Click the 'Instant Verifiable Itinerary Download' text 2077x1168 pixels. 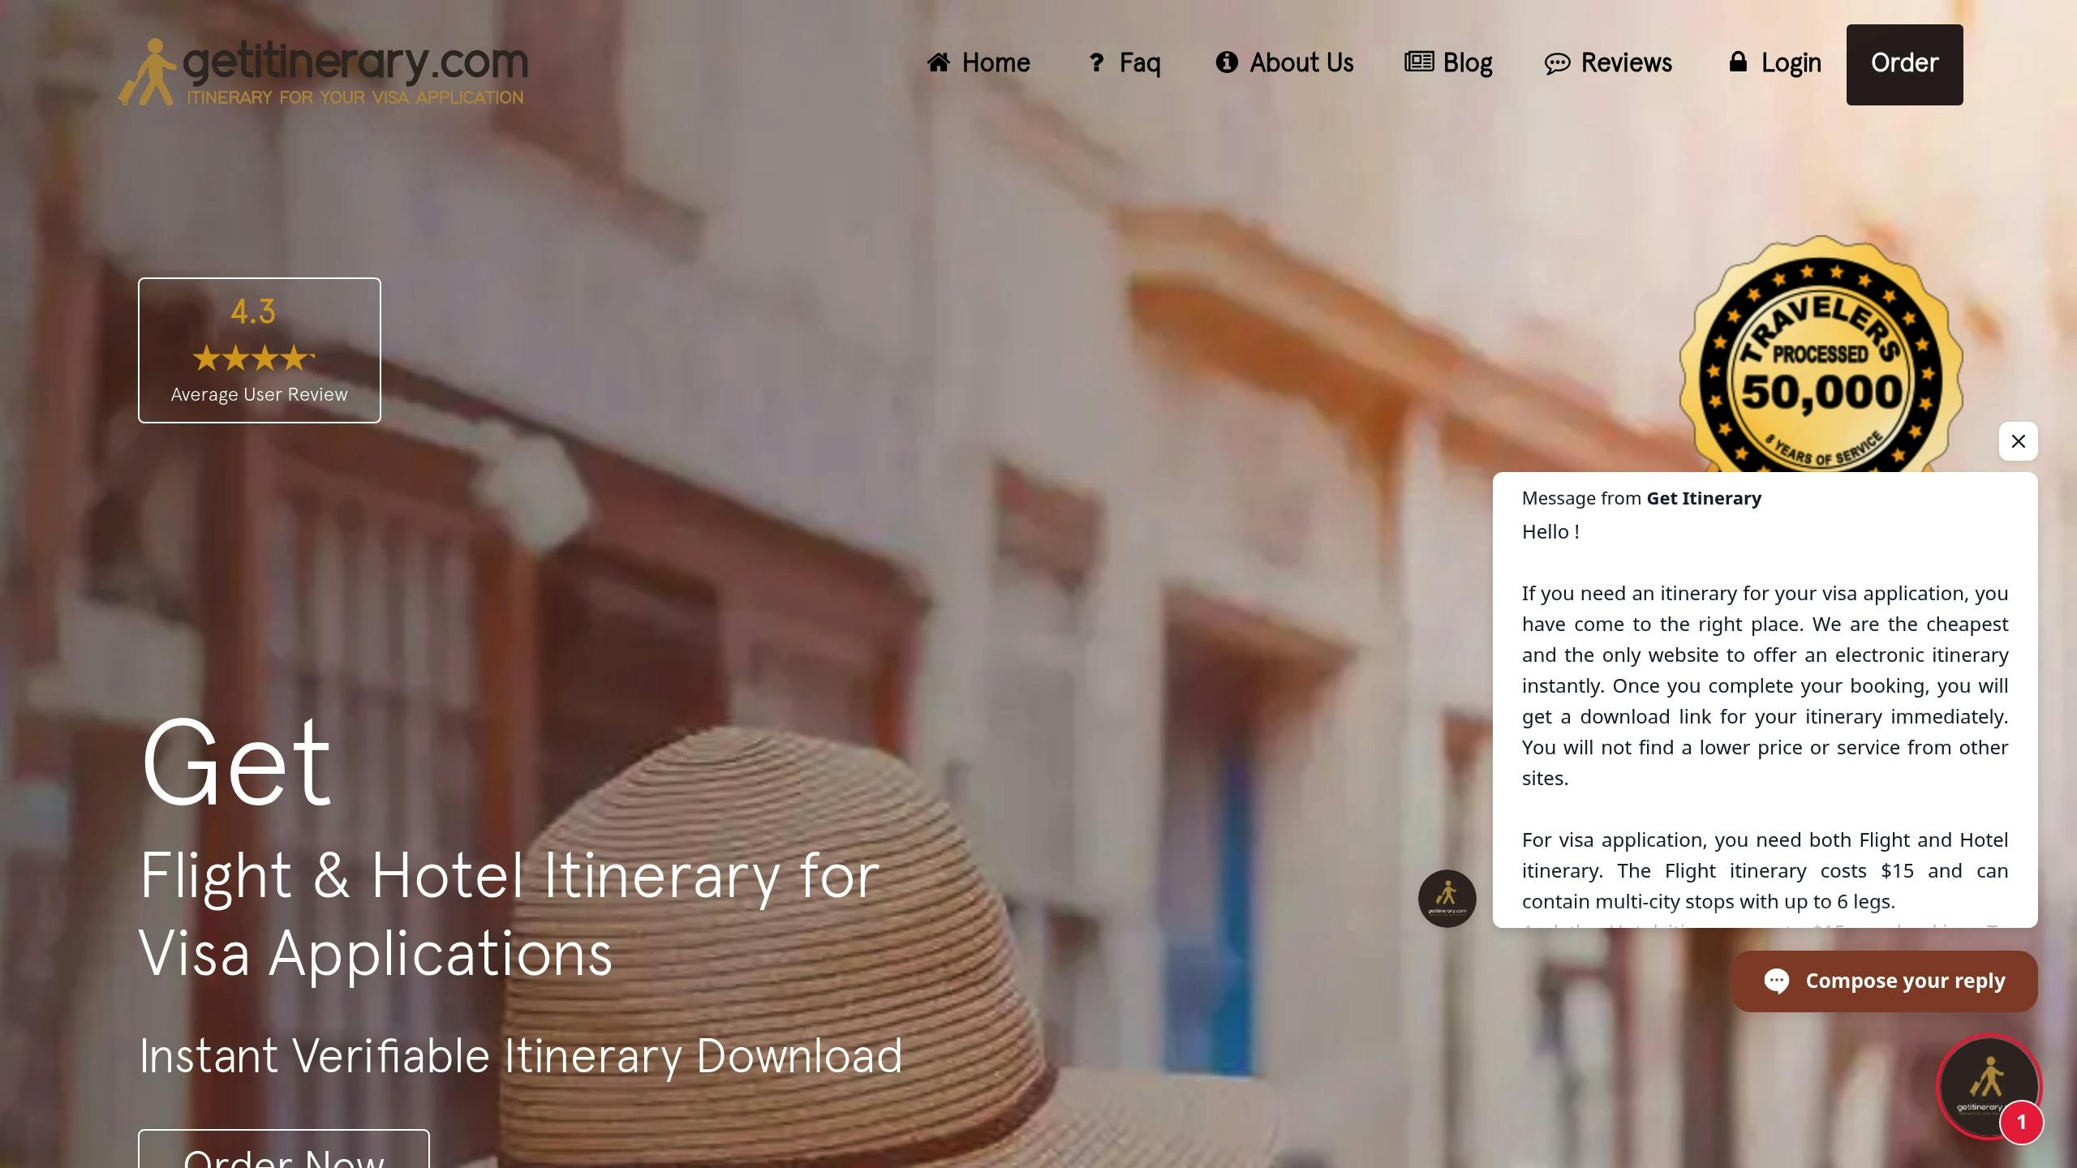(x=521, y=1056)
